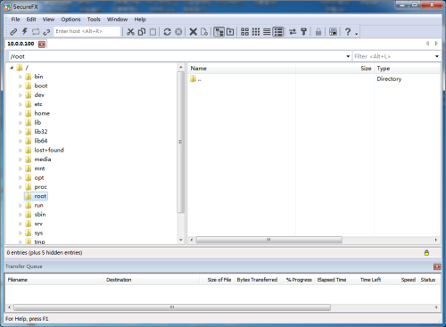Screen dimensions: 446x327
Task: Close the Transfer Queue panel
Action: (x=437, y=266)
